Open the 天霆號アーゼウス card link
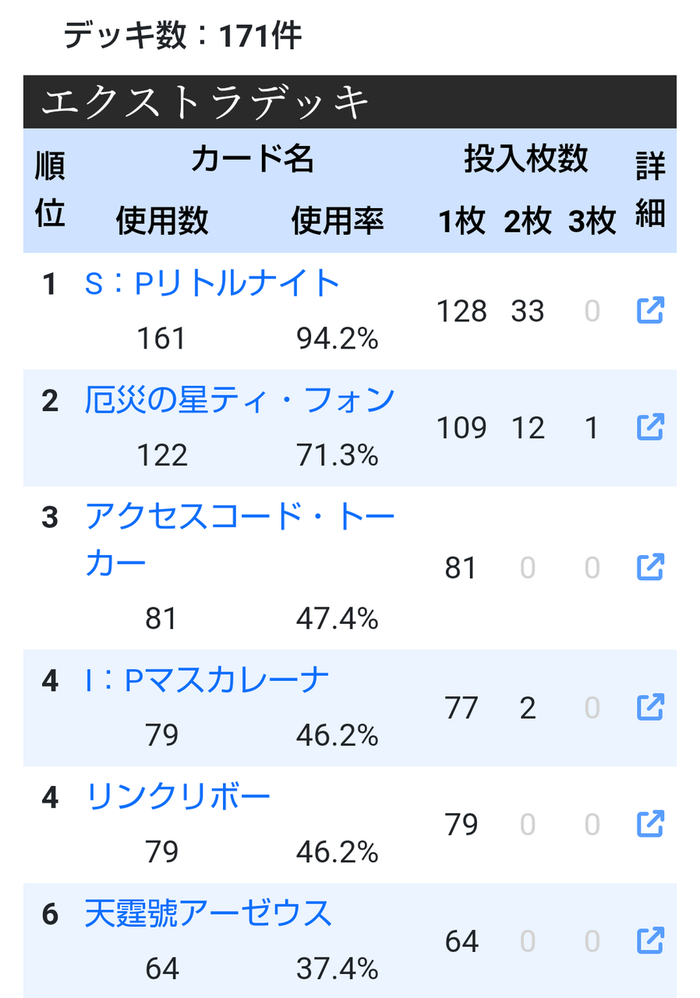Viewport: 700px width, 998px height. point(208,913)
